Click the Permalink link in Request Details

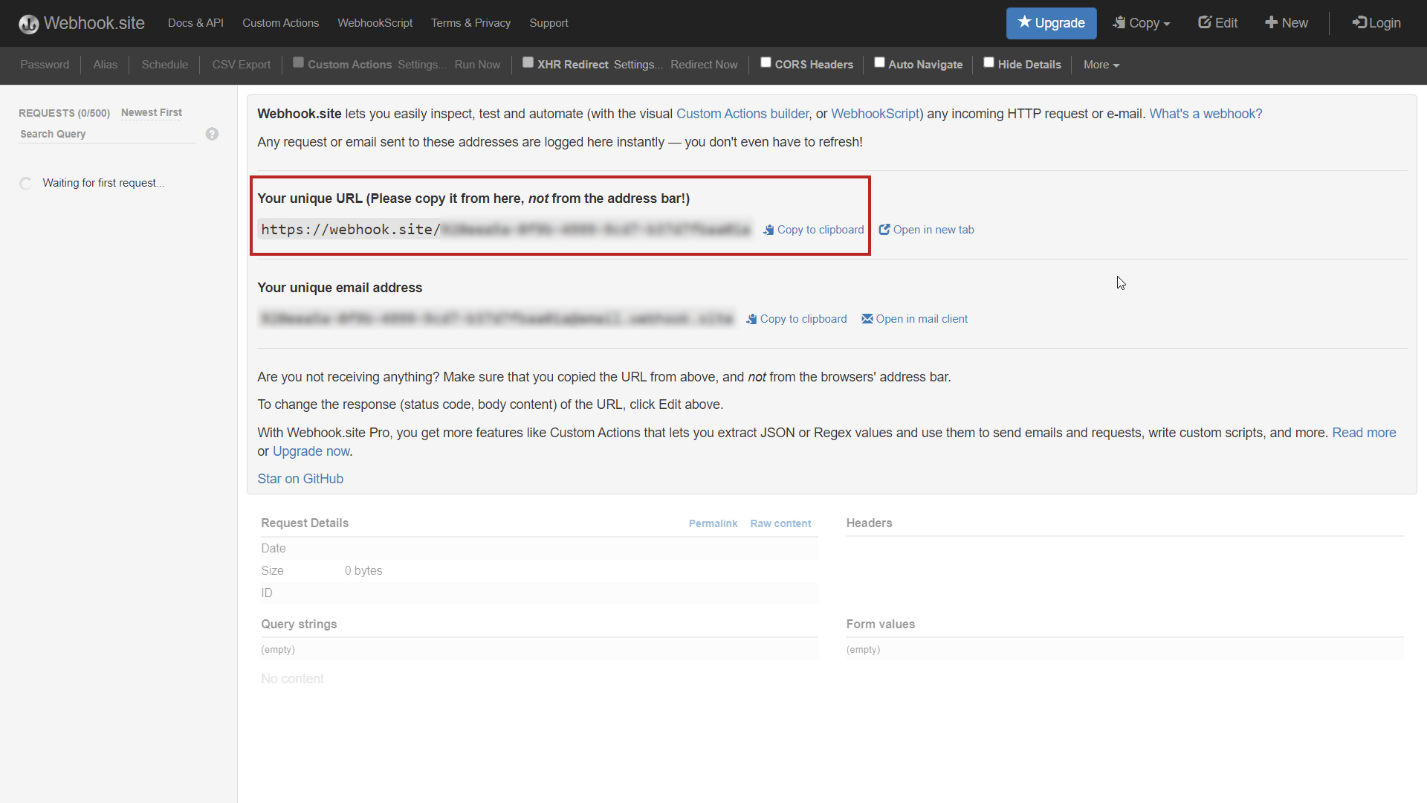[x=713, y=523]
